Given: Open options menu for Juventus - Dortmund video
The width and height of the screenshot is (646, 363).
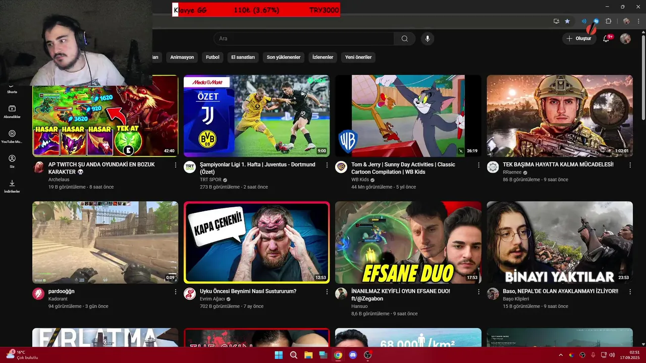Looking at the screenshot, I should 327,165.
